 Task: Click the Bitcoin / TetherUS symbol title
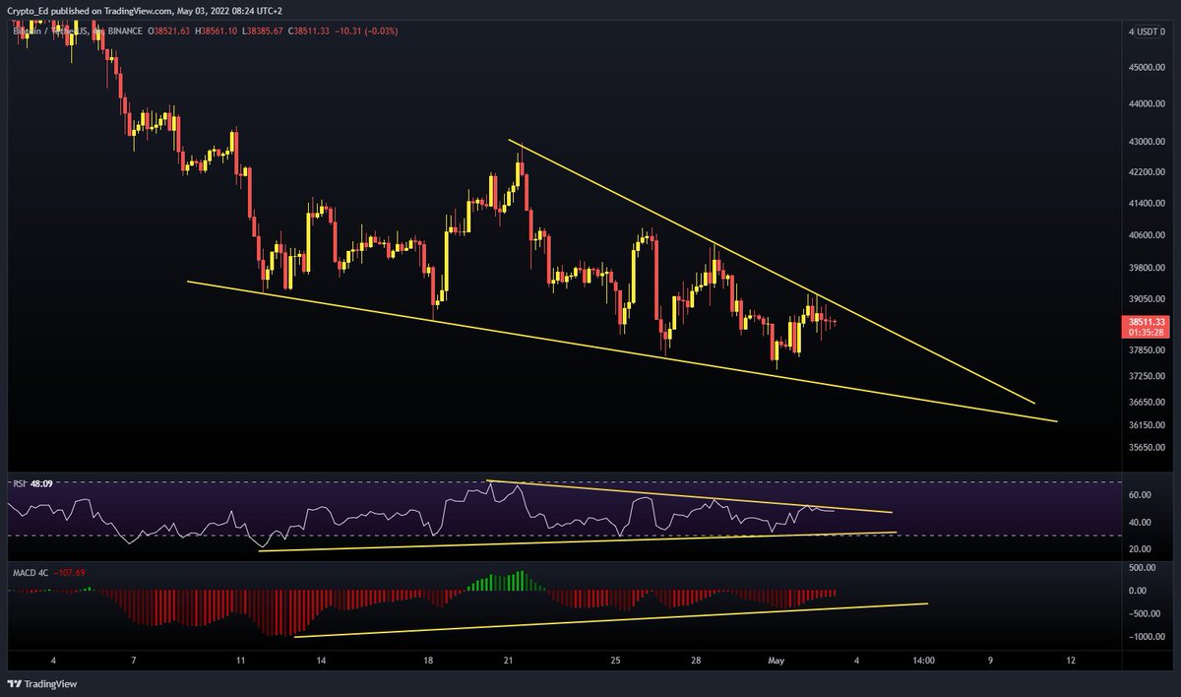(49, 32)
